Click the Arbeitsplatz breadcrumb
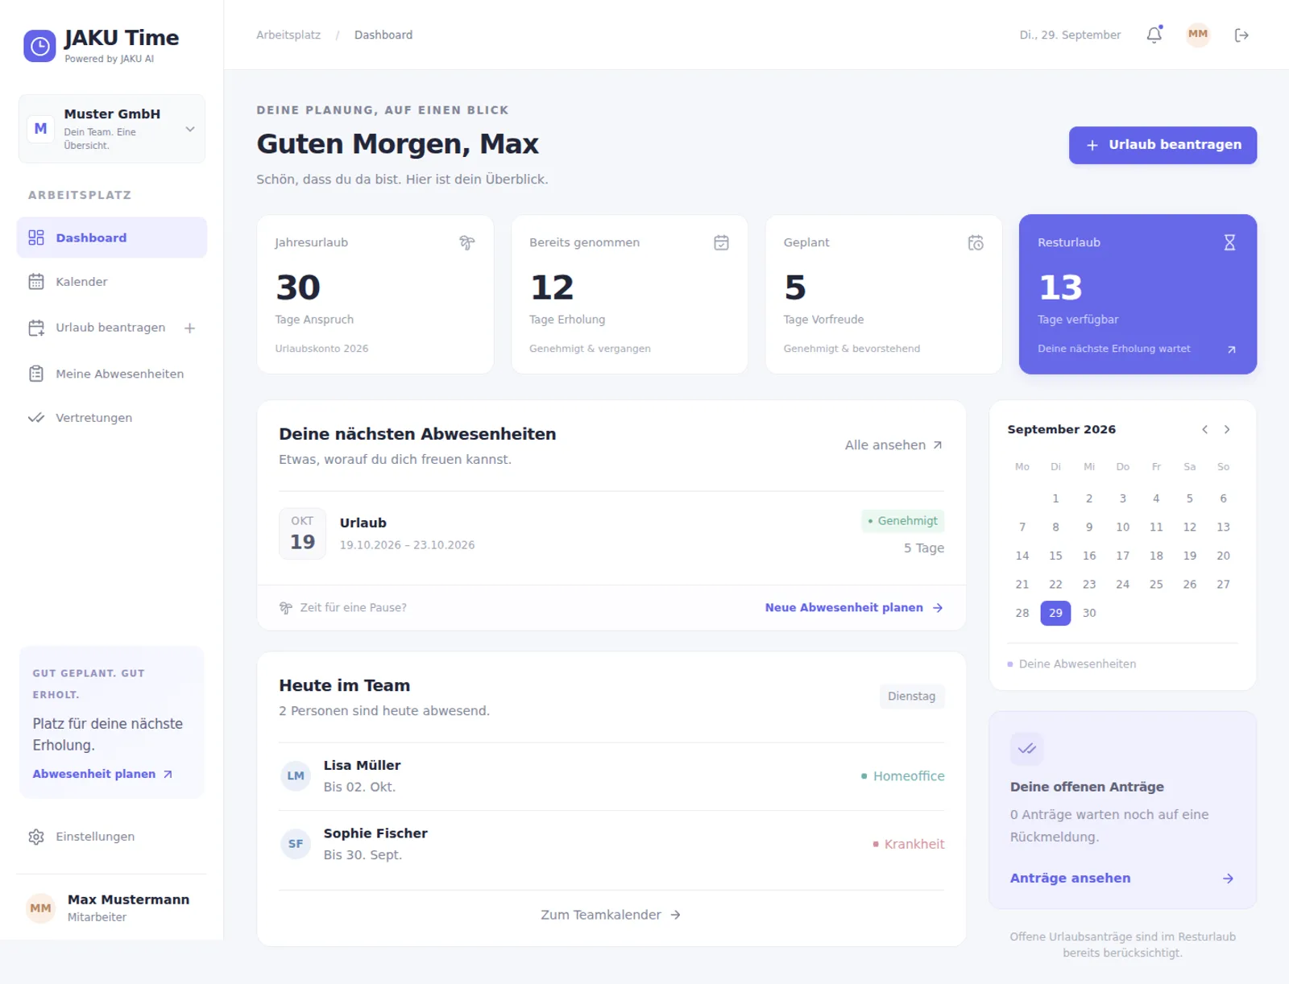 288,35
